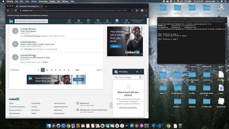Click See jobs in square ad
The image size is (229, 129).
[x=116, y=46]
